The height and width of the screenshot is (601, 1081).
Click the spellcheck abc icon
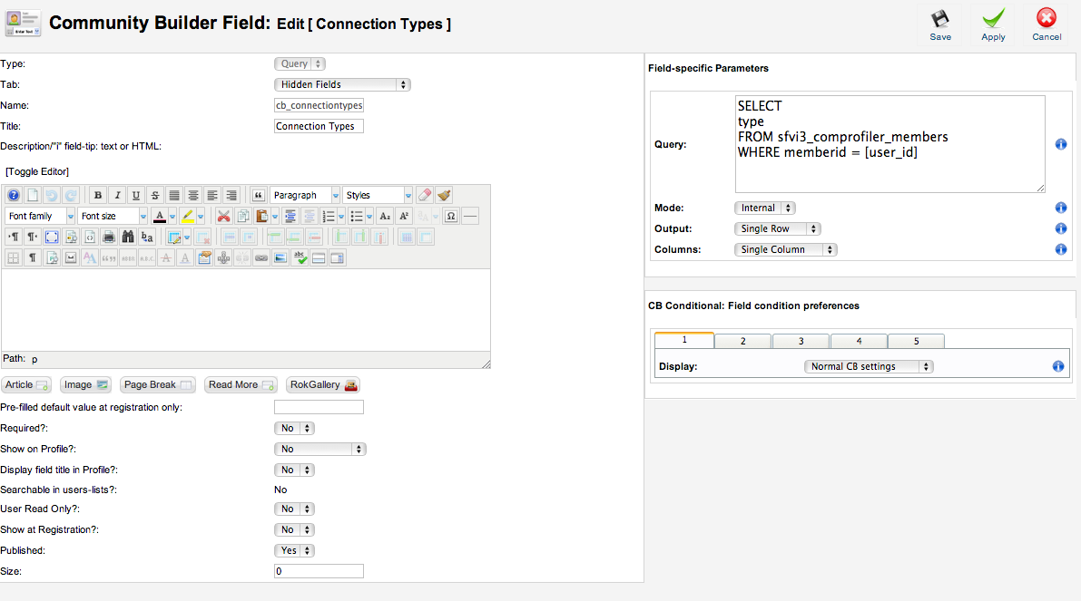(x=300, y=258)
